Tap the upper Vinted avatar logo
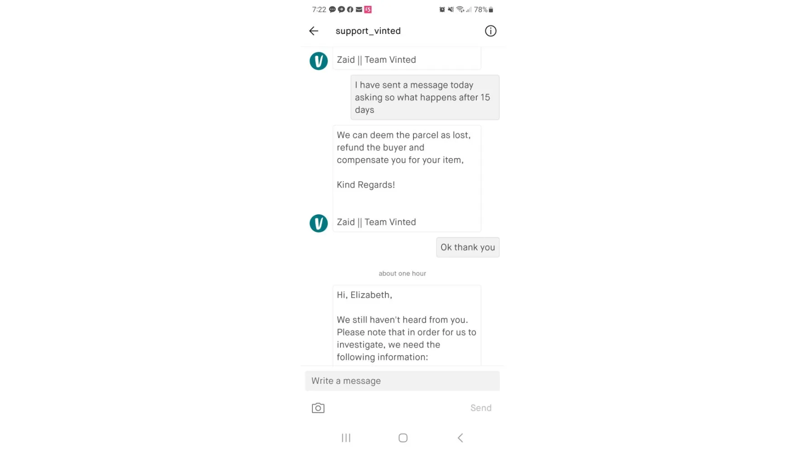 click(x=318, y=61)
